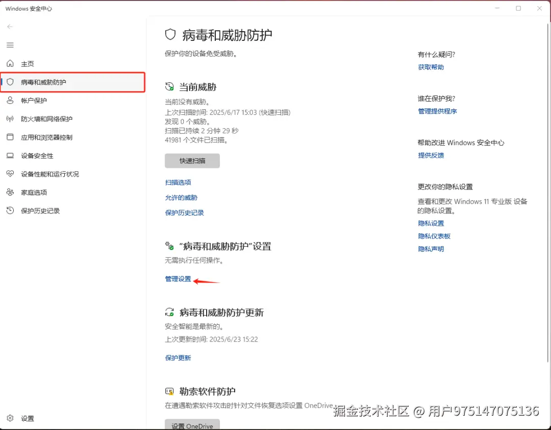Screen dimensions: 551x430
Task: Start a scan with 快速扫描 button
Action: click(192, 160)
